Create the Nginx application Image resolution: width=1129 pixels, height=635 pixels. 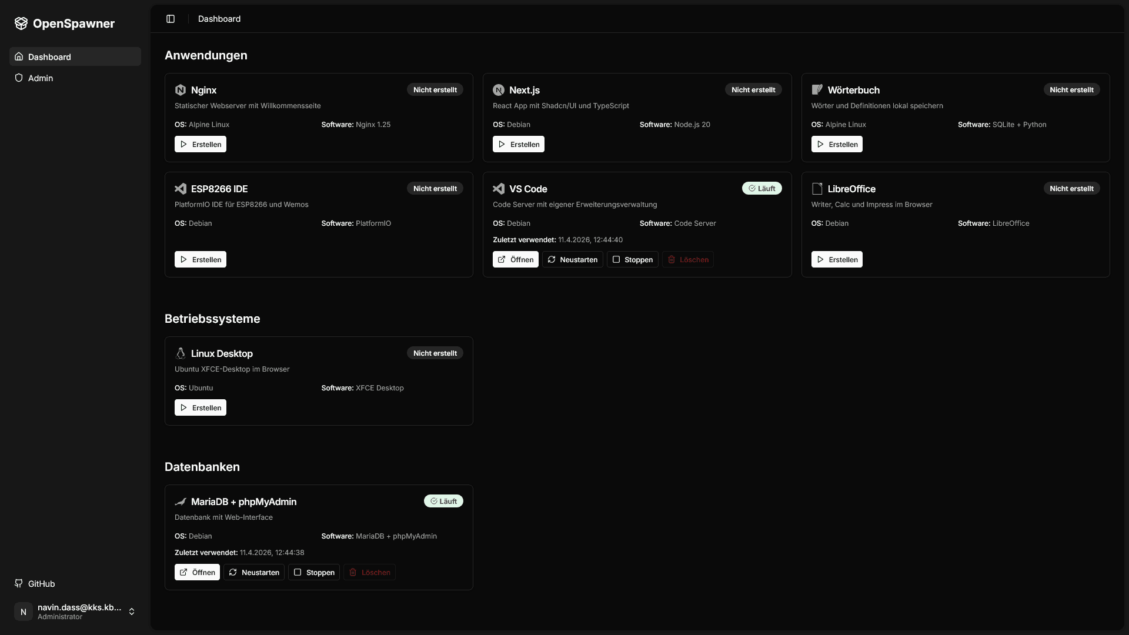pyautogui.click(x=201, y=144)
